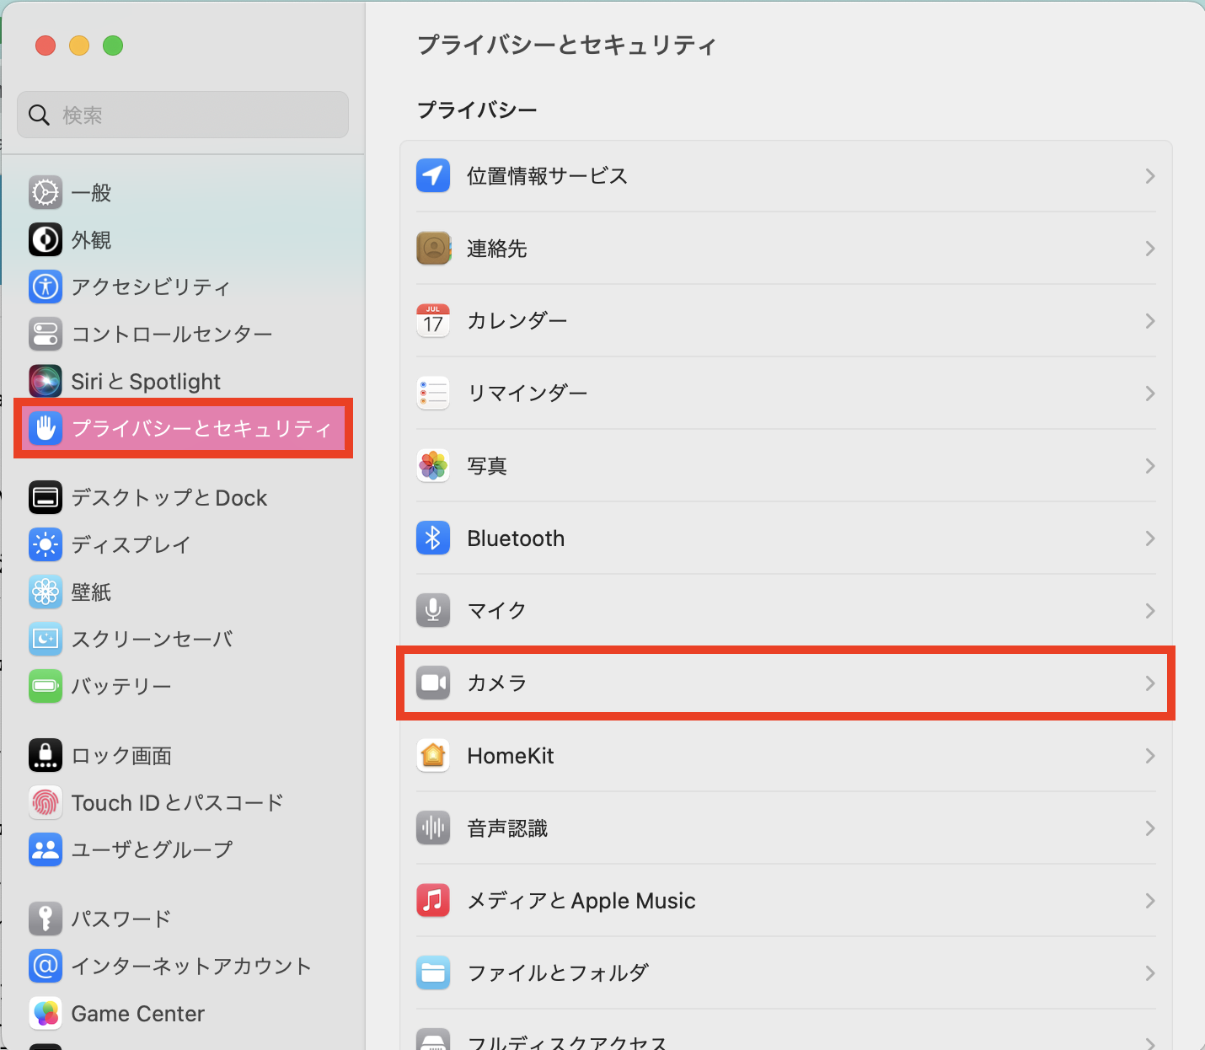Open the Contacts (連絡先) icon
Viewport: 1205px width, 1050px height.
[x=433, y=249]
